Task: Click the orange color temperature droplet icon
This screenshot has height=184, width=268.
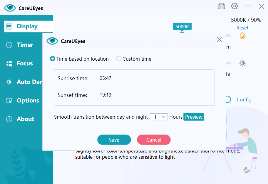Action: [x=242, y=36]
